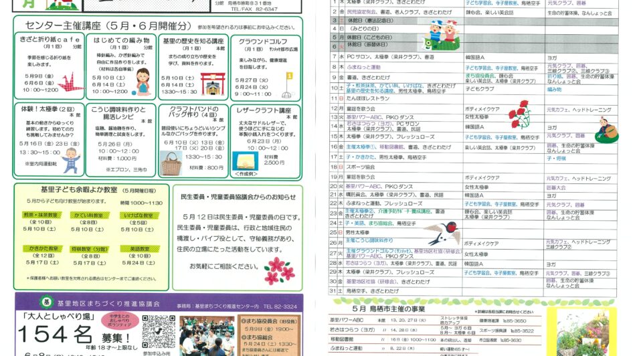Click the large 154名 募集 text

74,335
